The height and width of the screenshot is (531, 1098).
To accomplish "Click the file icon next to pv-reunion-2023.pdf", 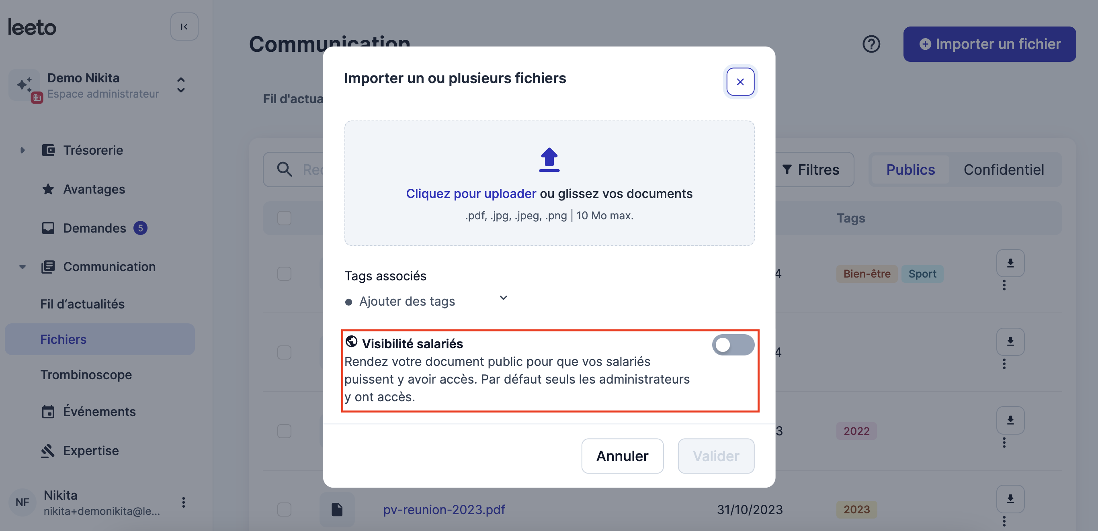I will click(337, 509).
